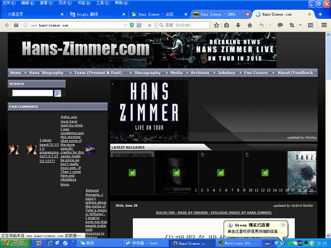Open the 工具 menu
Image resolution: width=331 pixels, height=248 pixels.
coord(103,3)
